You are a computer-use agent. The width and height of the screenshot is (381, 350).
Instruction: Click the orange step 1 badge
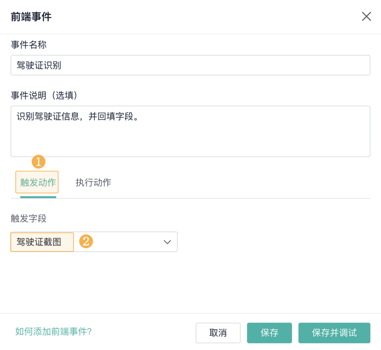pyautogui.click(x=38, y=162)
